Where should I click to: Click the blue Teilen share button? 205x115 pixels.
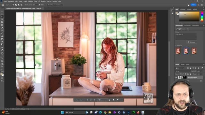(193, 5)
